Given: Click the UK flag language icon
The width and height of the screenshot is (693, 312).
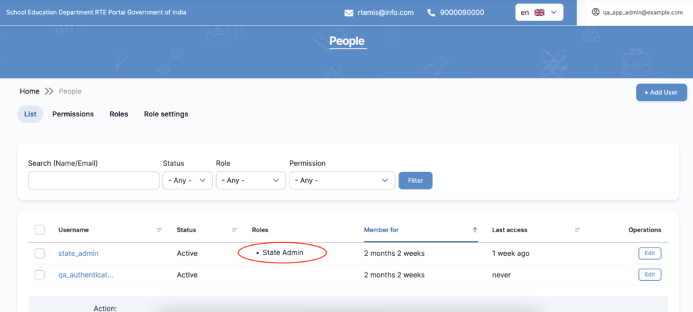Looking at the screenshot, I should 539,12.
